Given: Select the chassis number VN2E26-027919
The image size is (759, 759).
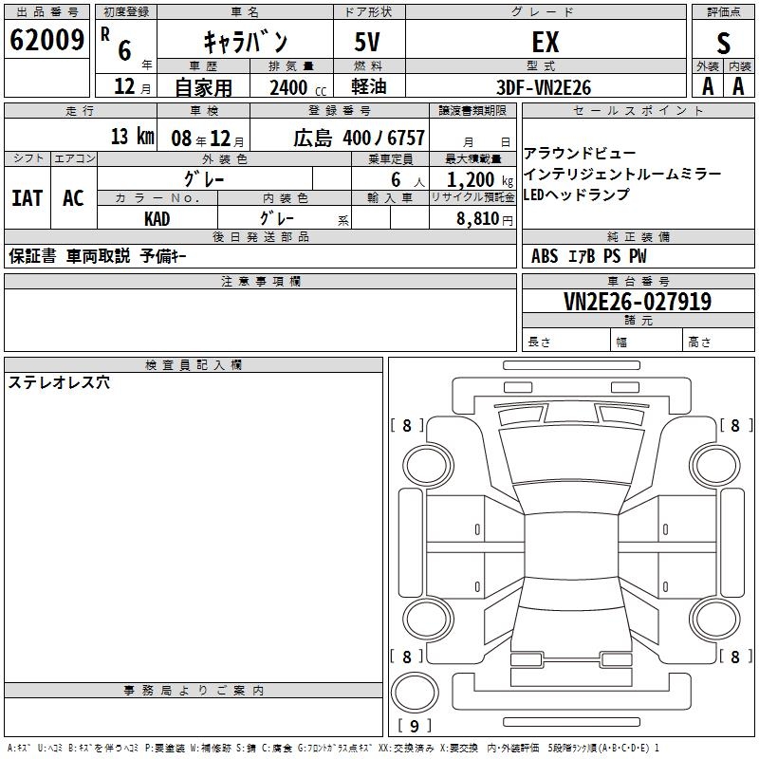Looking at the screenshot, I should pos(638,301).
